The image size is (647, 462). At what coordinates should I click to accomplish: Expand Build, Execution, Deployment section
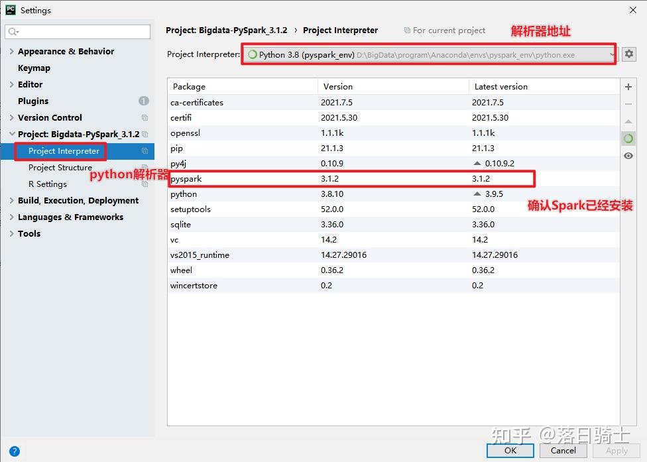pyautogui.click(x=11, y=200)
